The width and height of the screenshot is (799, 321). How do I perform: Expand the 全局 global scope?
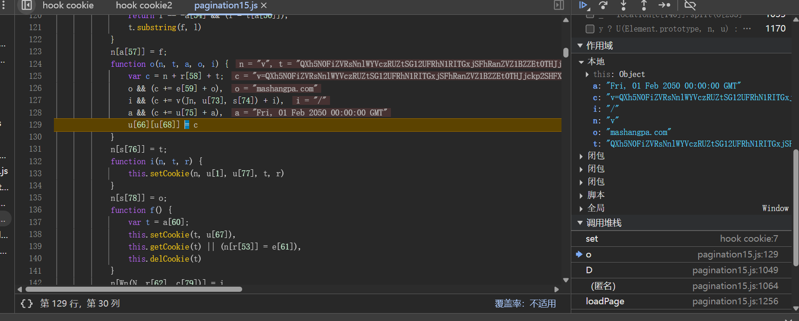point(581,209)
